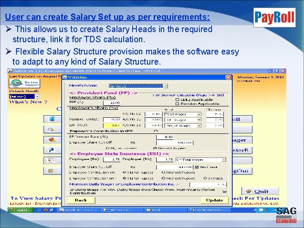Screen dimensions: 304x228
Task: Click the orange icon menu button behind dialog
Action: [x=52, y=140]
